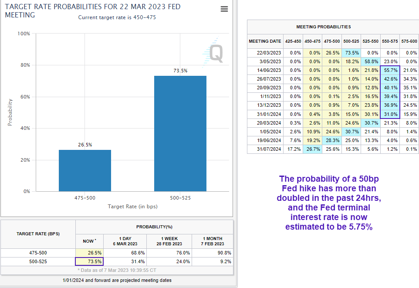Select the 20/03/2024 meeting date row
The image size is (419, 288).
tap(333, 123)
